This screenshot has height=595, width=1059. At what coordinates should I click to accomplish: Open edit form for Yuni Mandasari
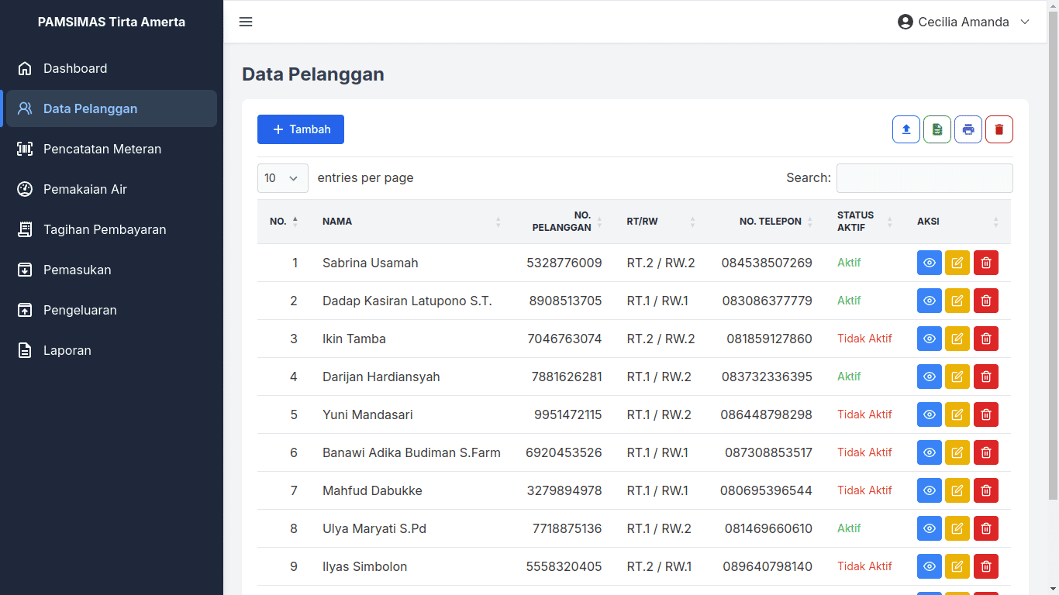[957, 414]
